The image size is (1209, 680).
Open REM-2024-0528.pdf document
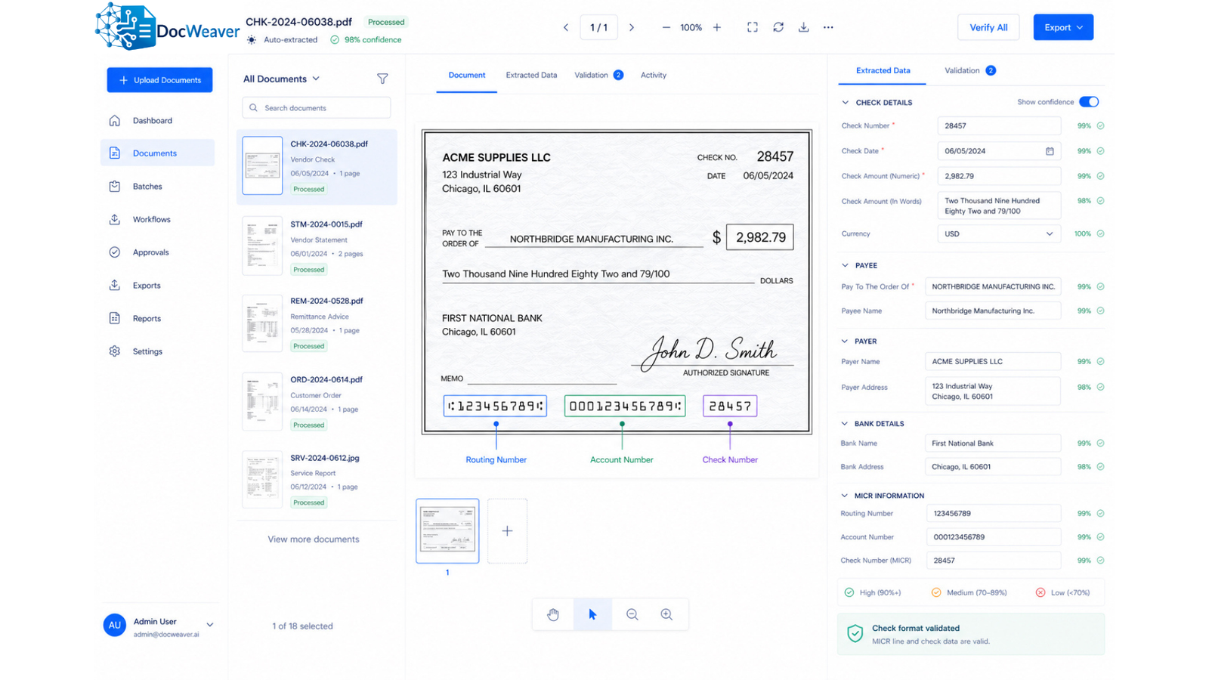pyautogui.click(x=317, y=323)
